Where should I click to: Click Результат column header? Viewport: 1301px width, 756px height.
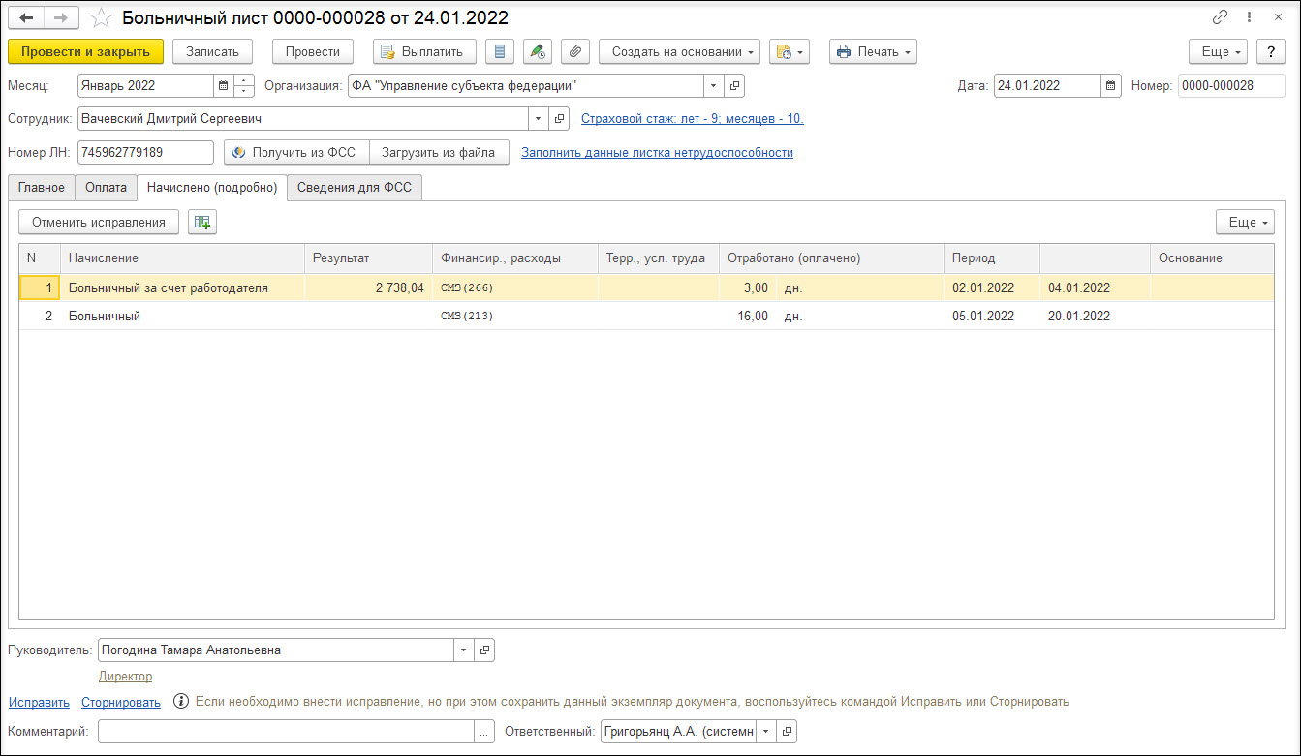(x=368, y=257)
